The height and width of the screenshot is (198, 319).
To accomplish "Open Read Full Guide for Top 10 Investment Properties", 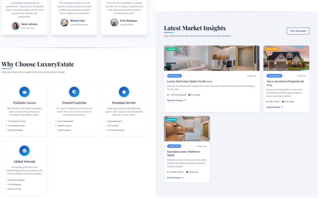I will point(274,107).
